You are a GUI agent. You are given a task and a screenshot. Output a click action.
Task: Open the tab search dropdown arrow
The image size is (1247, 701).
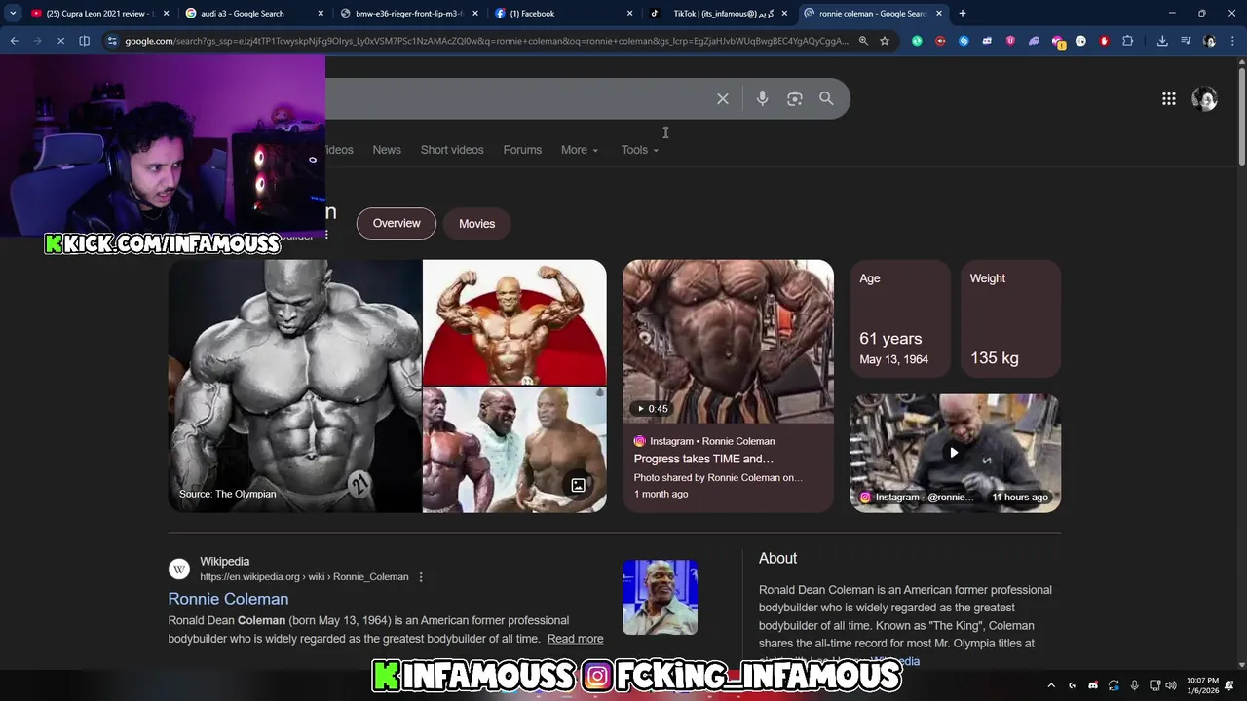coord(13,14)
